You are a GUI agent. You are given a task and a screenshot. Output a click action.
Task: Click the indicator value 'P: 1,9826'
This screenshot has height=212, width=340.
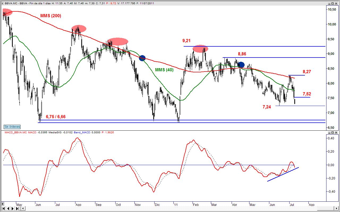point(108,132)
